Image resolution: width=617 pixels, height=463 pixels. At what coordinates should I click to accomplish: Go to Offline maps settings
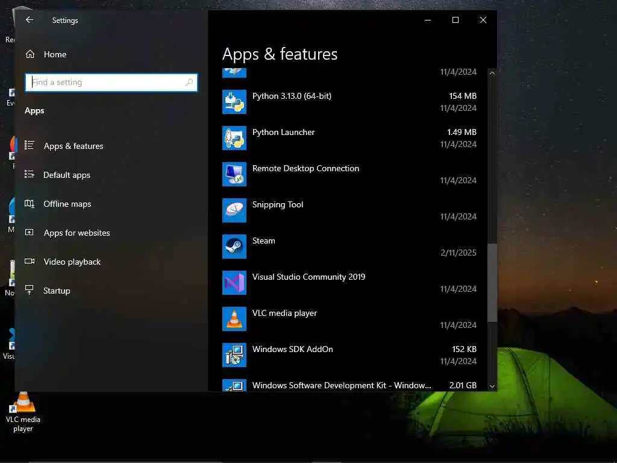[x=67, y=204]
